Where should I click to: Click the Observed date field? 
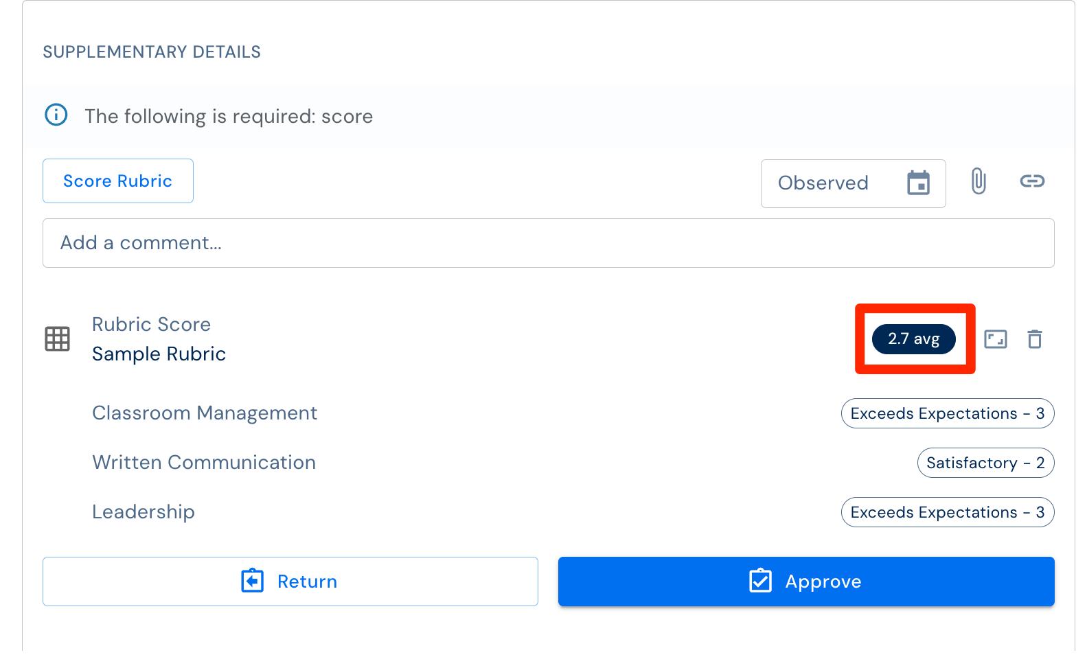click(x=854, y=183)
